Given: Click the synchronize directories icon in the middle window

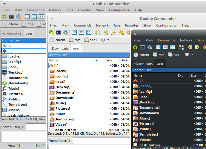Looking at the screenshot, I should [97, 32].
